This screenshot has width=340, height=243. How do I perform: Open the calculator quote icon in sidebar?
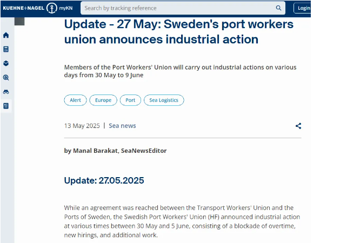(6, 49)
